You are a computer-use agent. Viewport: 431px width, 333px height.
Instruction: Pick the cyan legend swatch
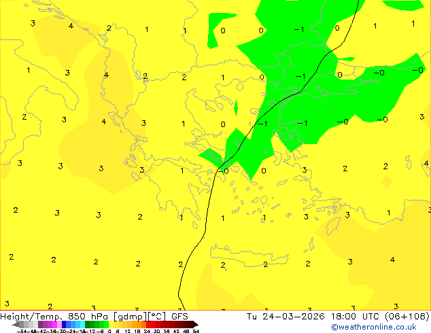82,324
